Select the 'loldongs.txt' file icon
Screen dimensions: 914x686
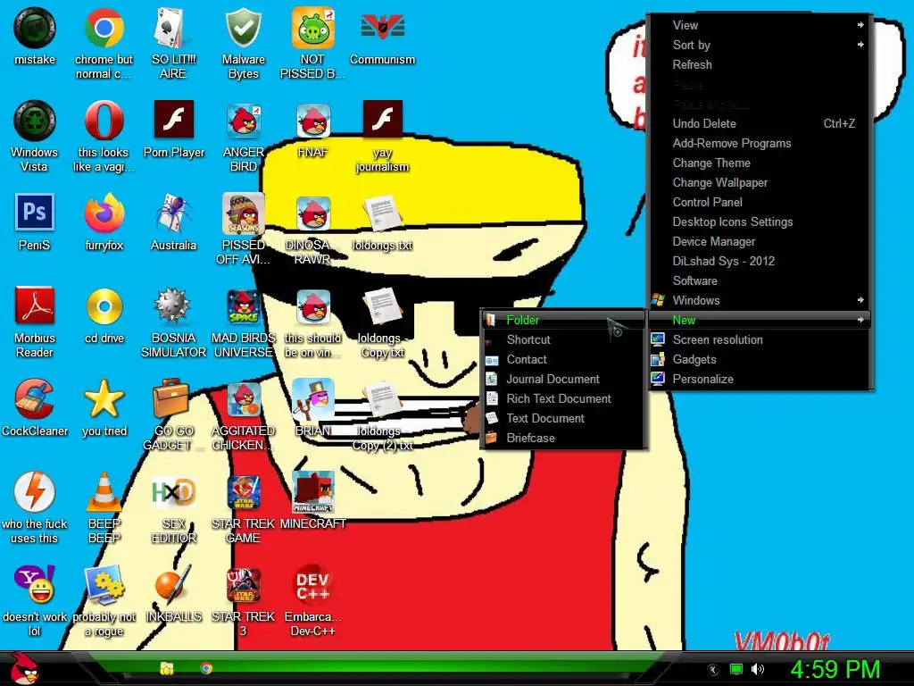[382, 213]
